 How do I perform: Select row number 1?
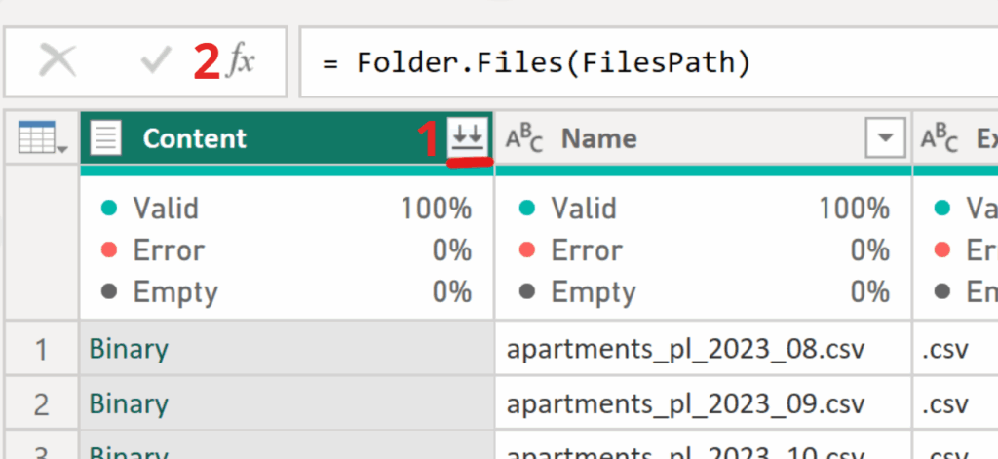coord(41,349)
